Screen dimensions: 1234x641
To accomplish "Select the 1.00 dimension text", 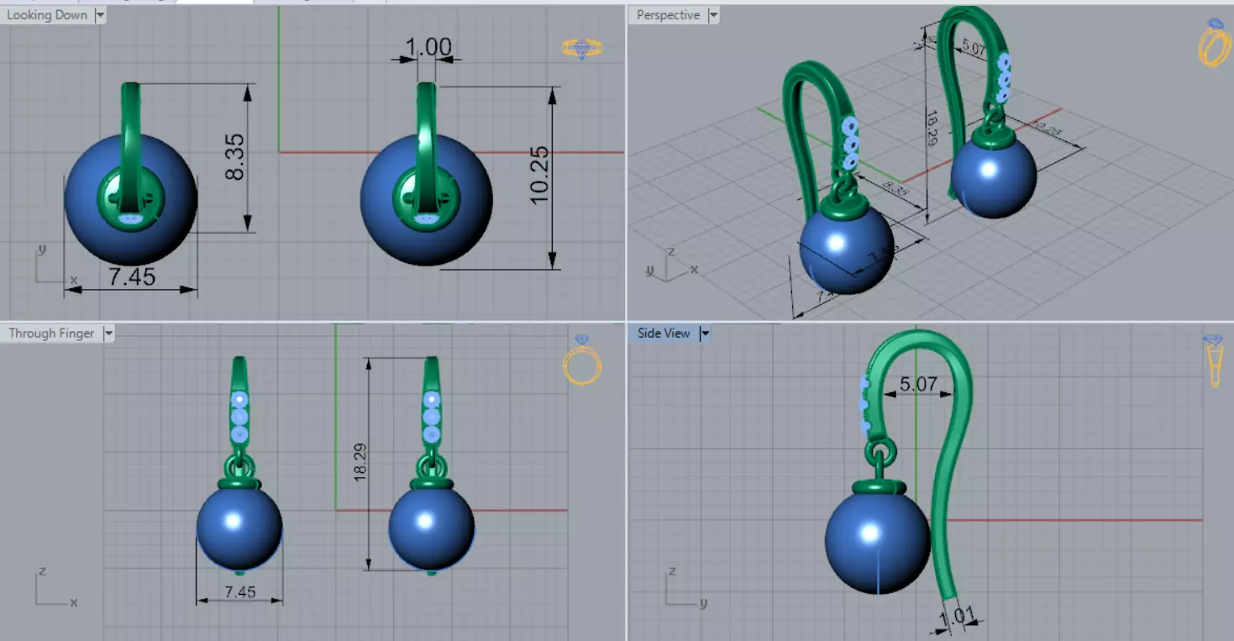I will click(428, 47).
